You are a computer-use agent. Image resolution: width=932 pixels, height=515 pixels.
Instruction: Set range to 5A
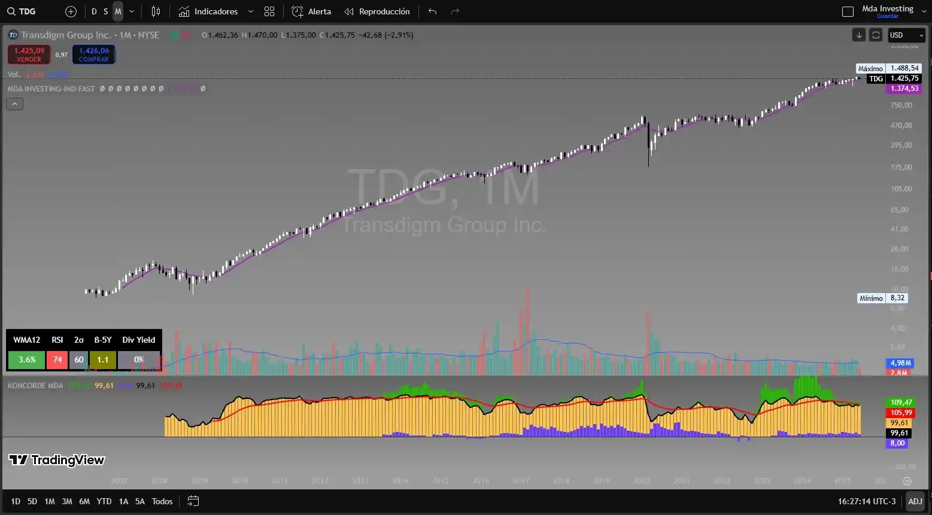[x=140, y=501]
